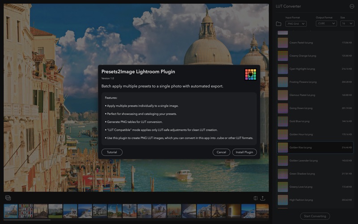Image resolution: width=358 pixels, height=224 pixels.
Task: Click the 173.86 KB size value
Action: pyautogui.click(x=347, y=43)
